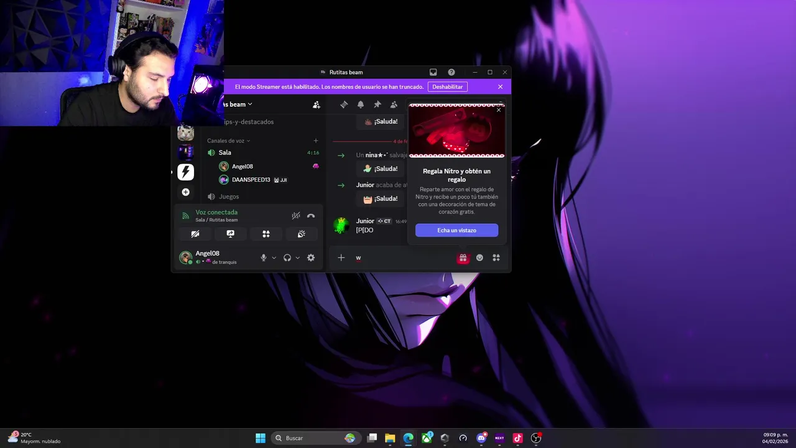Viewport: 796px width, 448px height.
Task: Dismiss the Streamer mode purple banner
Action: tap(500, 86)
